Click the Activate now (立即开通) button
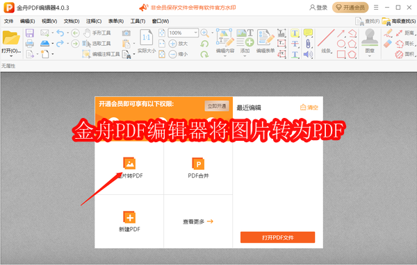Image resolution: width=417 pixels, height=265 pixels. [x=217, y=106]
